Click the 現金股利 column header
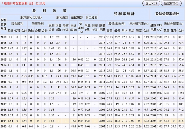Viewport: 185px width, 129px height. pyautogui.click(x=17, y=24)
